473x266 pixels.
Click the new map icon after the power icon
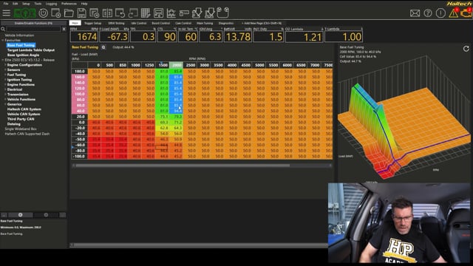pyautogui.click(x=56, y=13)
